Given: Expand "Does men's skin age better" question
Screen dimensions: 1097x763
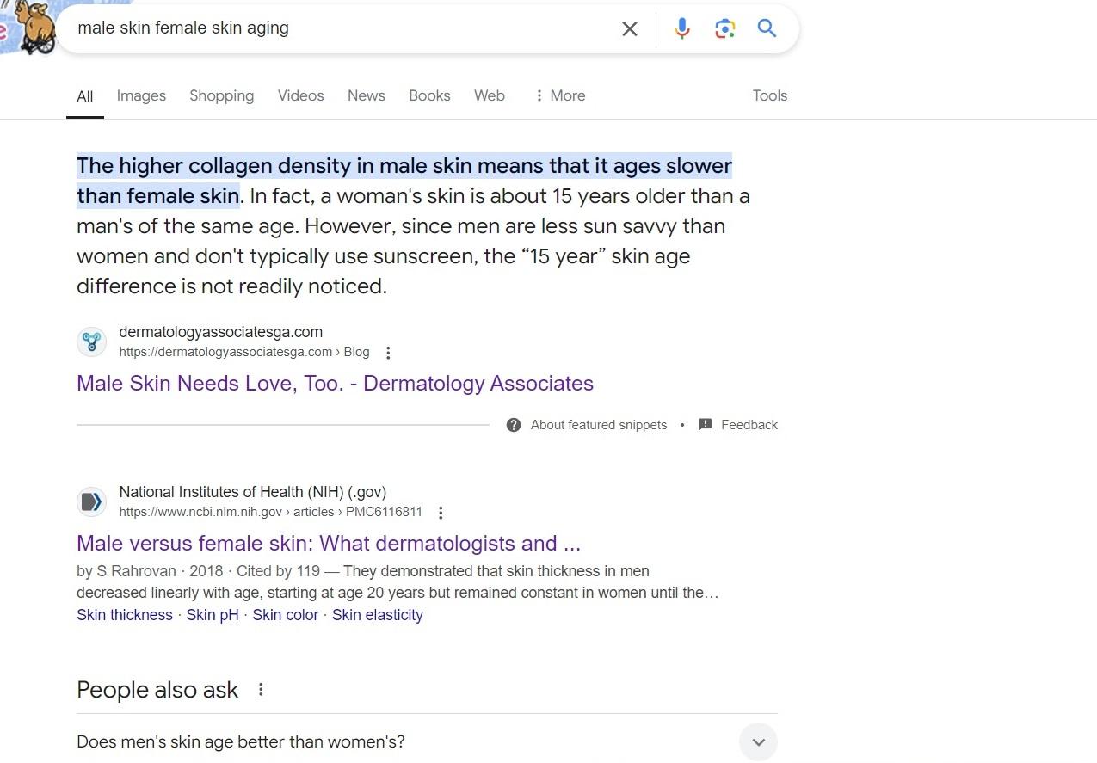Looking at the screenshot, I should pos(758,741).
